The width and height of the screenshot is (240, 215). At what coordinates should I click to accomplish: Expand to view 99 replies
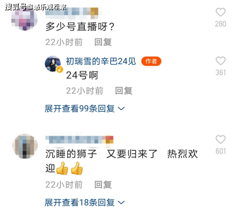coord(80,109)
